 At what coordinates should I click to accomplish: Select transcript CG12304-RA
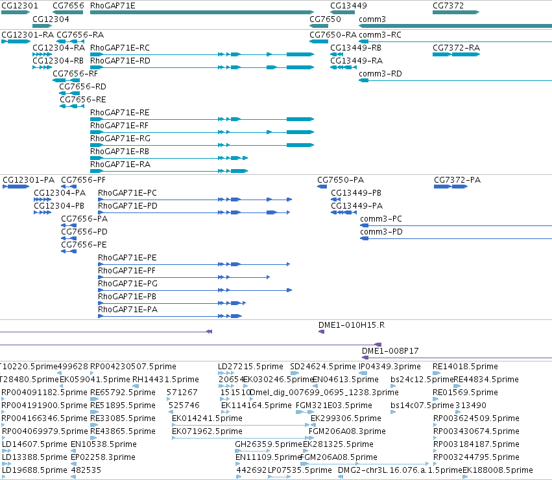(42, 54)
